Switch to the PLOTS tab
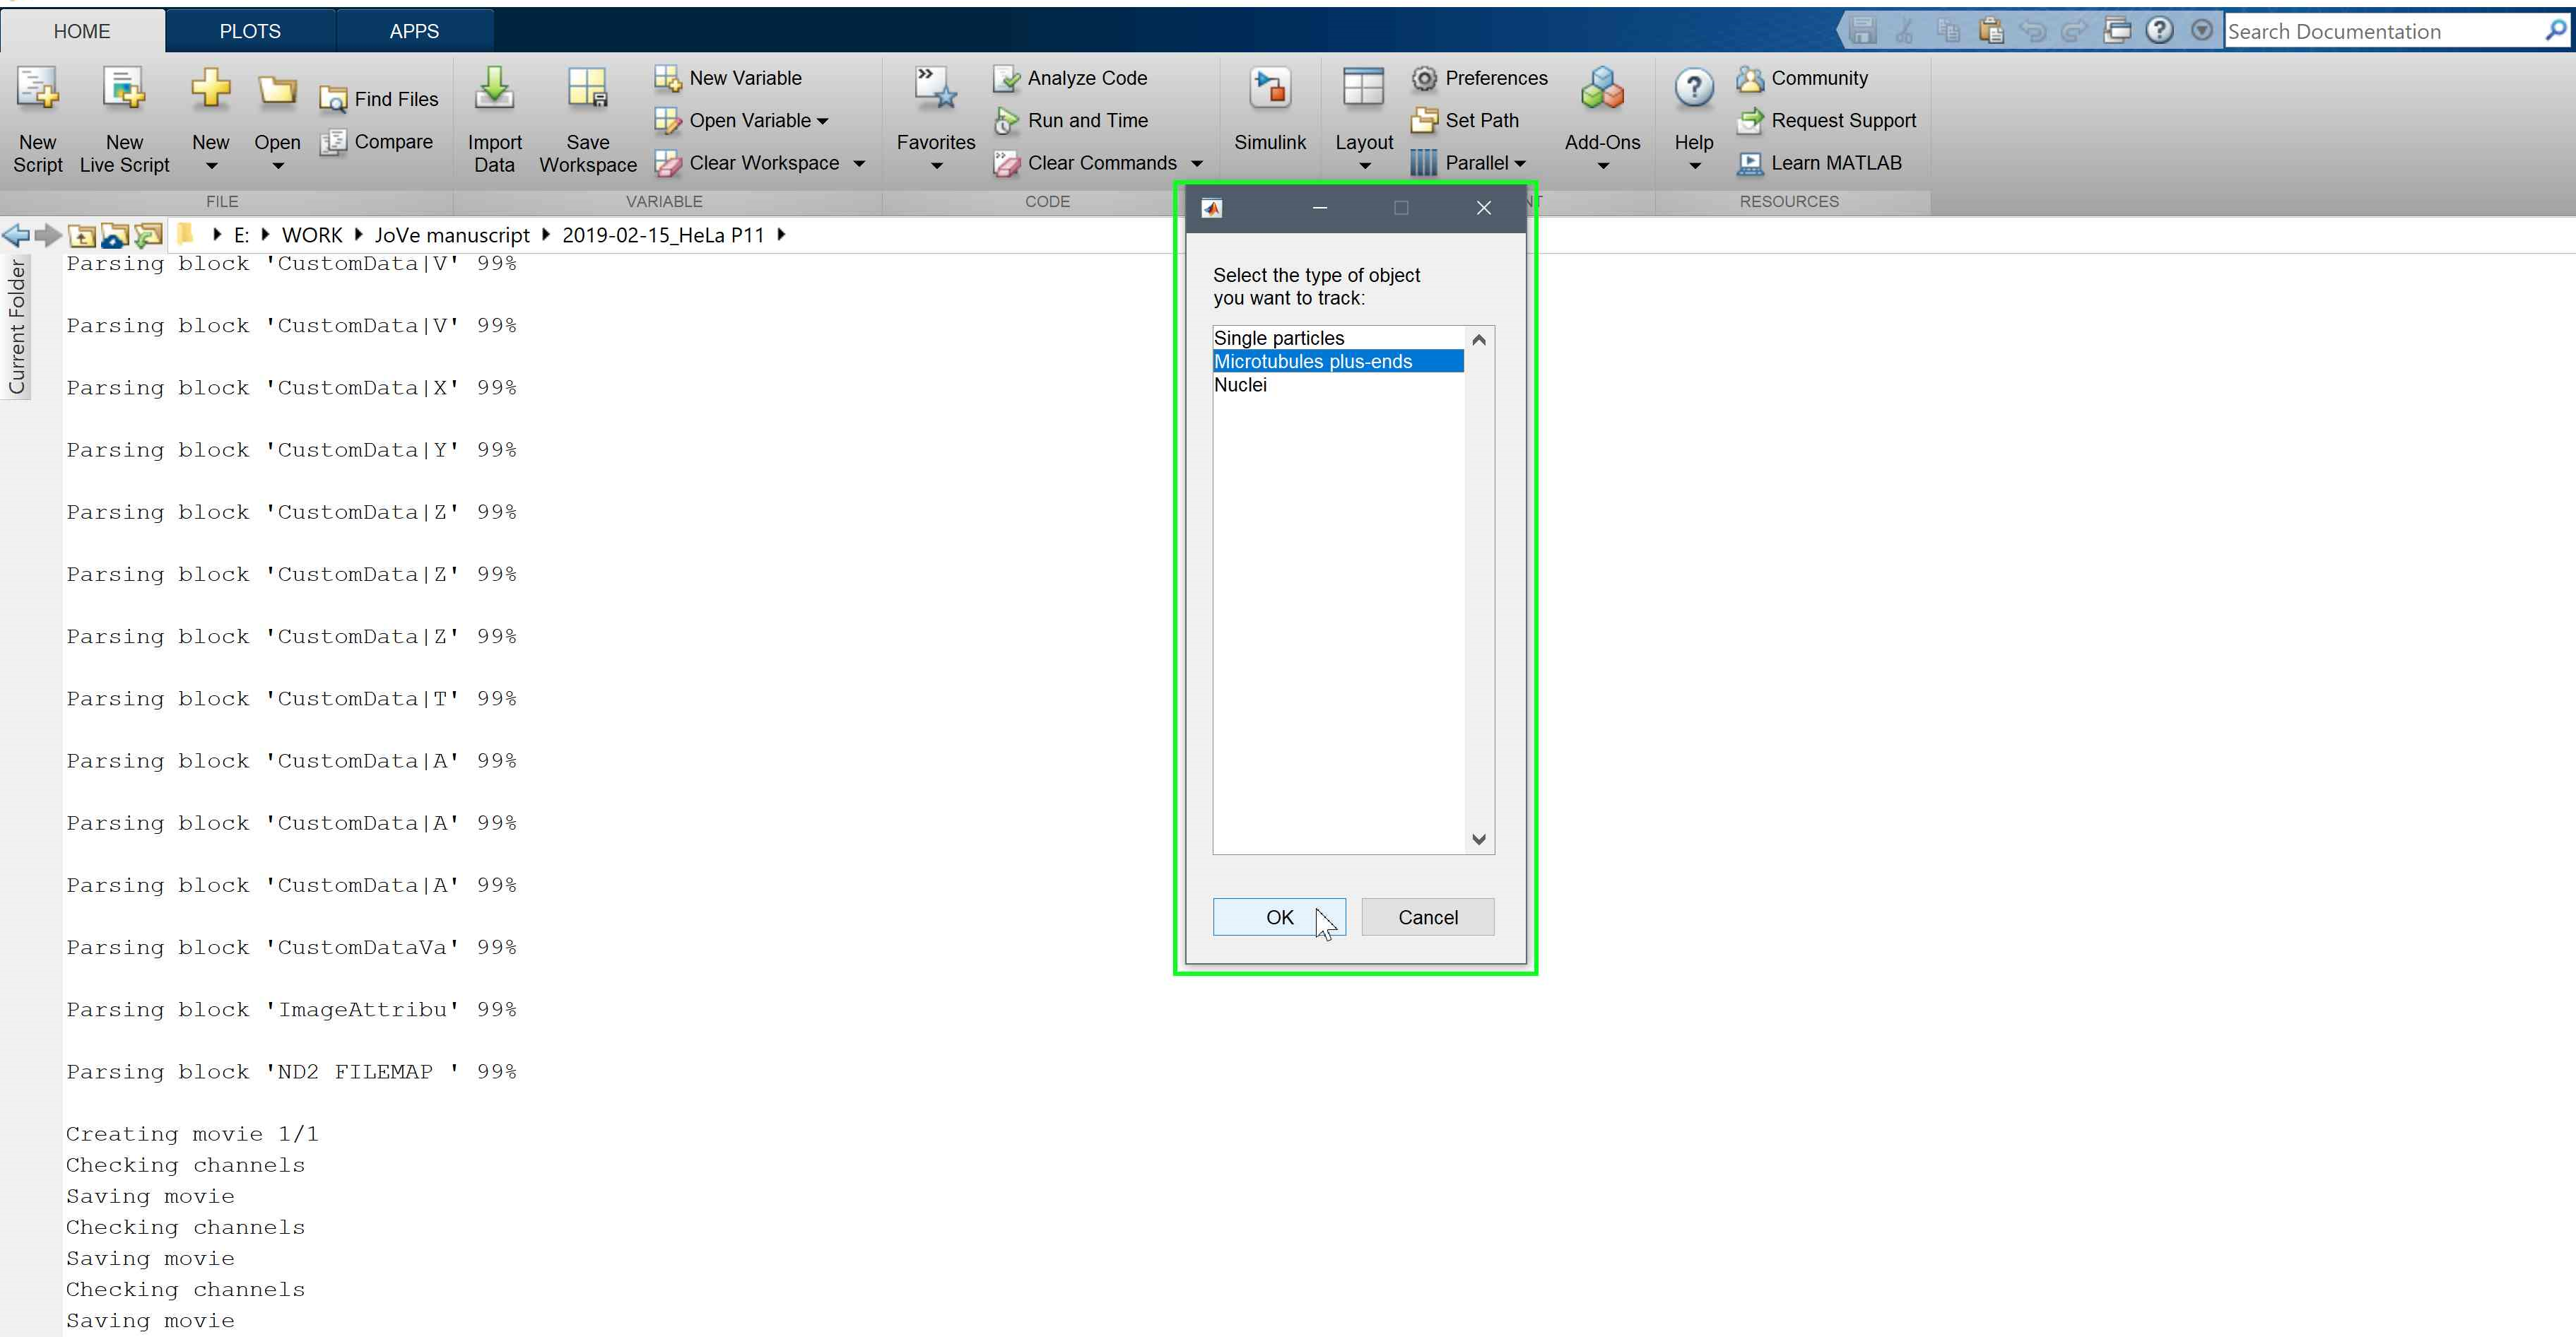The width and height of the screenshot is (2576, 1337). (x=250, y=31)
